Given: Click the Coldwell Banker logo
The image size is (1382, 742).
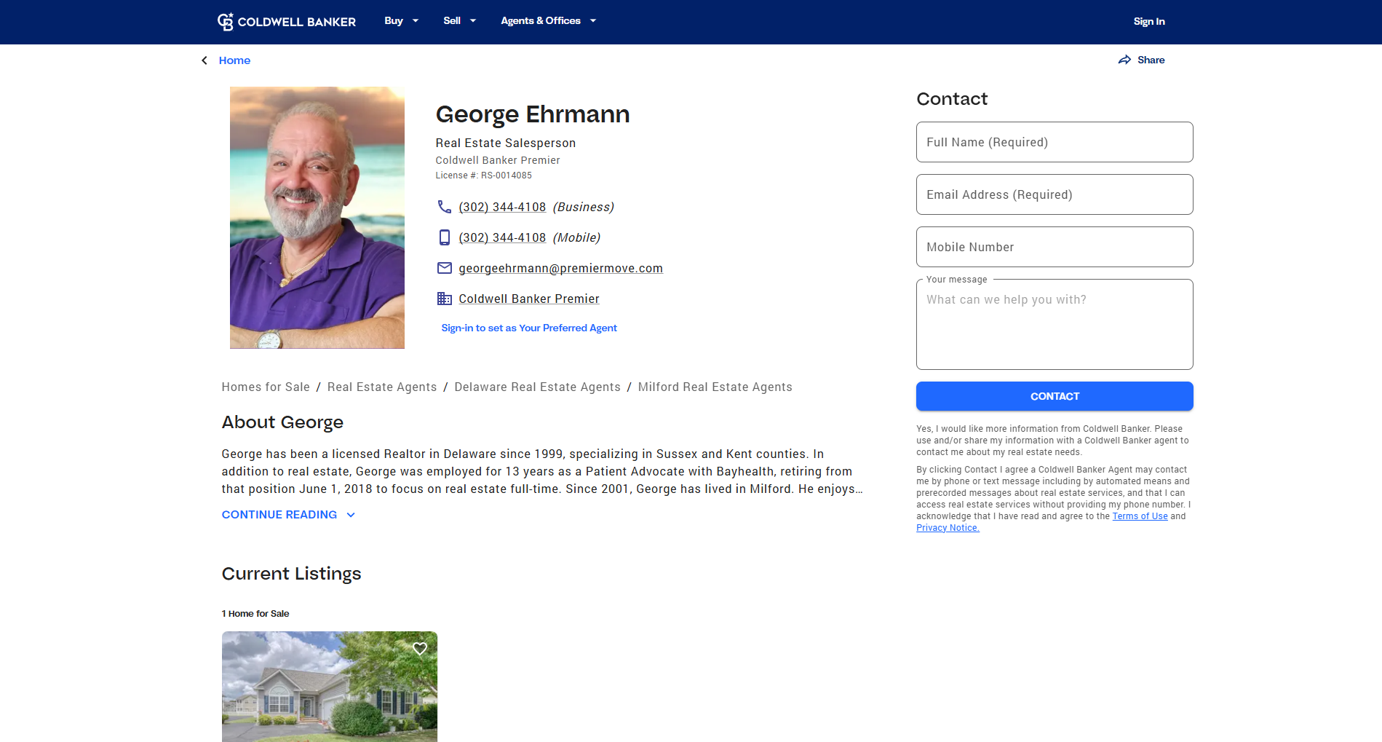Looking at the screenshot, I should pos(287,22).
